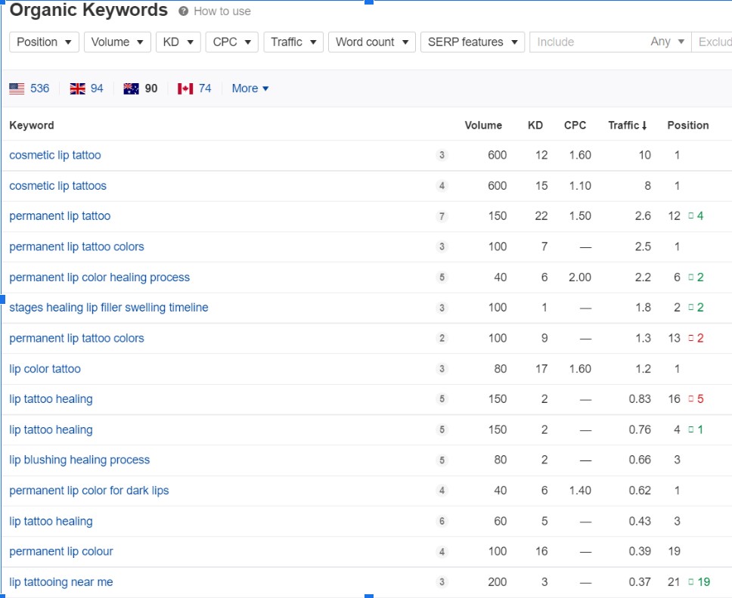Open permanent lip tattoo colors link with KD 9

[76, 338]
